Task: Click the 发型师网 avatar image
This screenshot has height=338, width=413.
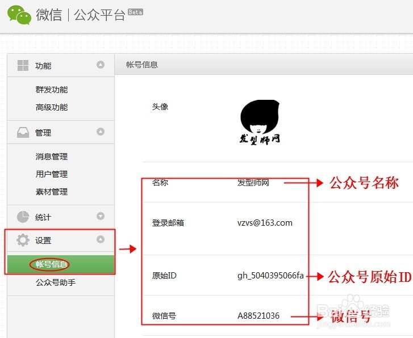Action: point(260,122)
